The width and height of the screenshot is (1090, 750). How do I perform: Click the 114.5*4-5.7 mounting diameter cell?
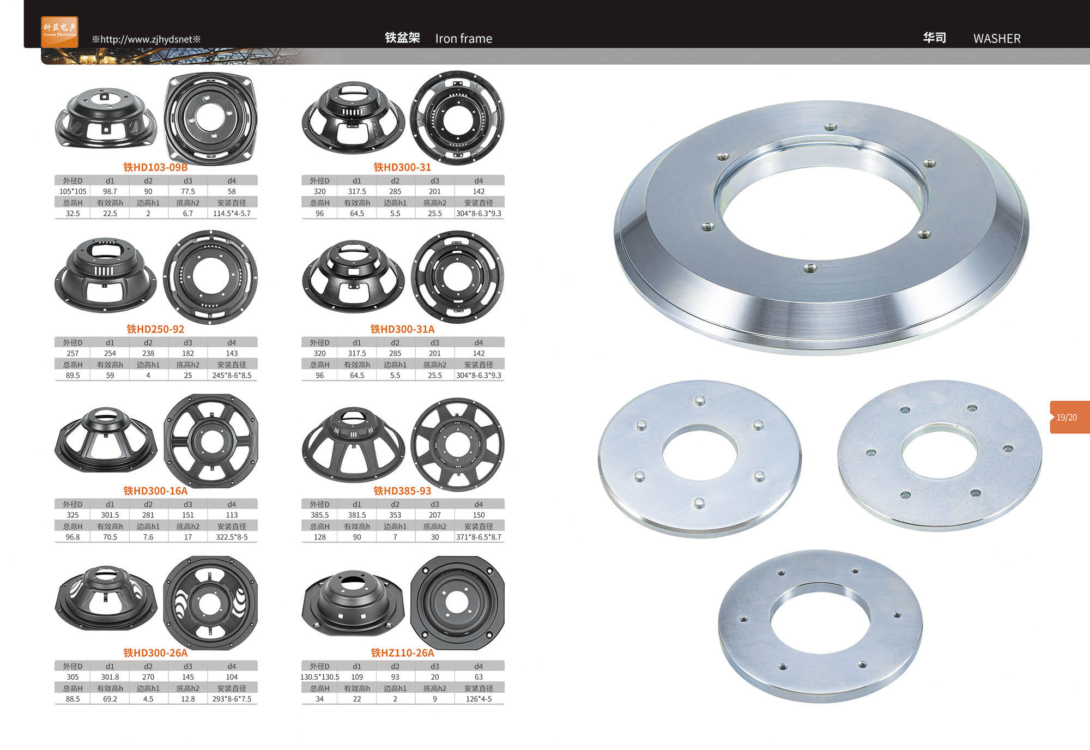pos(232,214)
